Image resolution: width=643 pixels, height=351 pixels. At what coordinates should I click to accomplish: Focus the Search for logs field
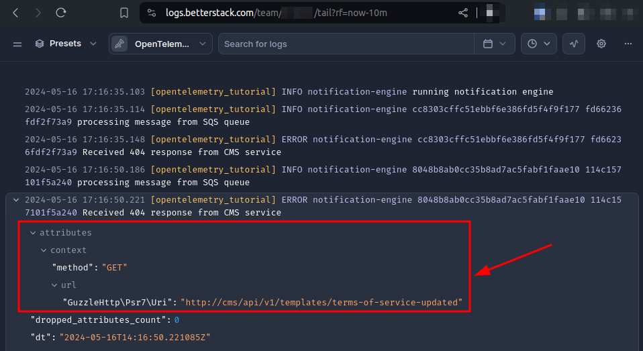coord(346,44)
